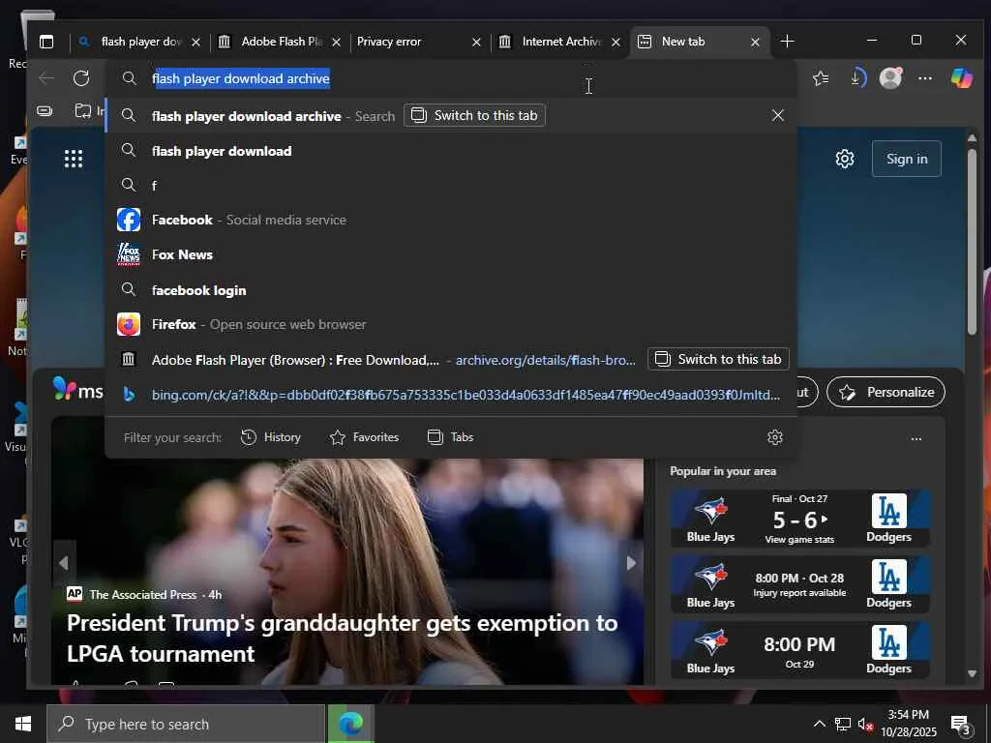991x743 pixels.
Task: Filter search by Tabs
Action: pyautogui.click(x=451, y=437)
